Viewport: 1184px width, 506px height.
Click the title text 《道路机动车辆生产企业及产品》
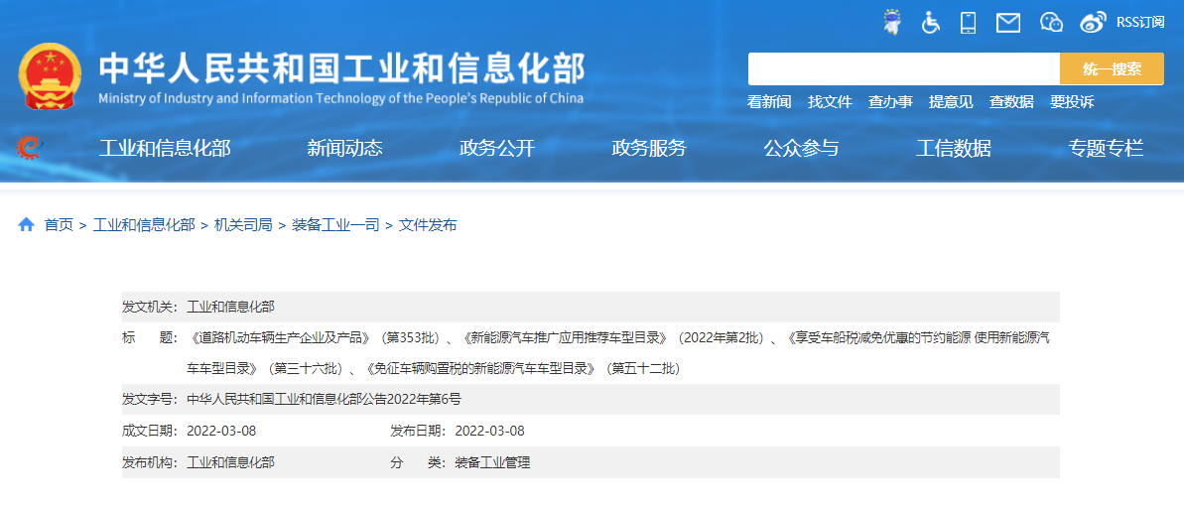click(281, 337)
